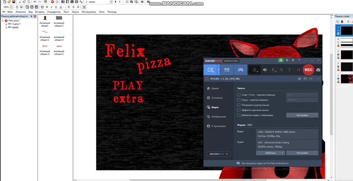Go to next frame arrow
The height and width of the screenshot is (181, 353).
click(120, 2)
